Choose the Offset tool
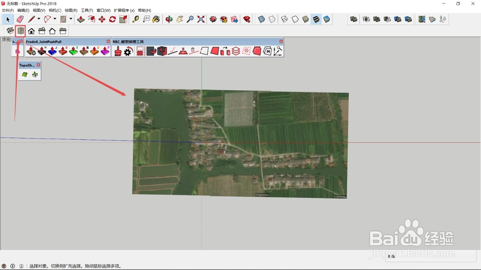 [91, 19]
